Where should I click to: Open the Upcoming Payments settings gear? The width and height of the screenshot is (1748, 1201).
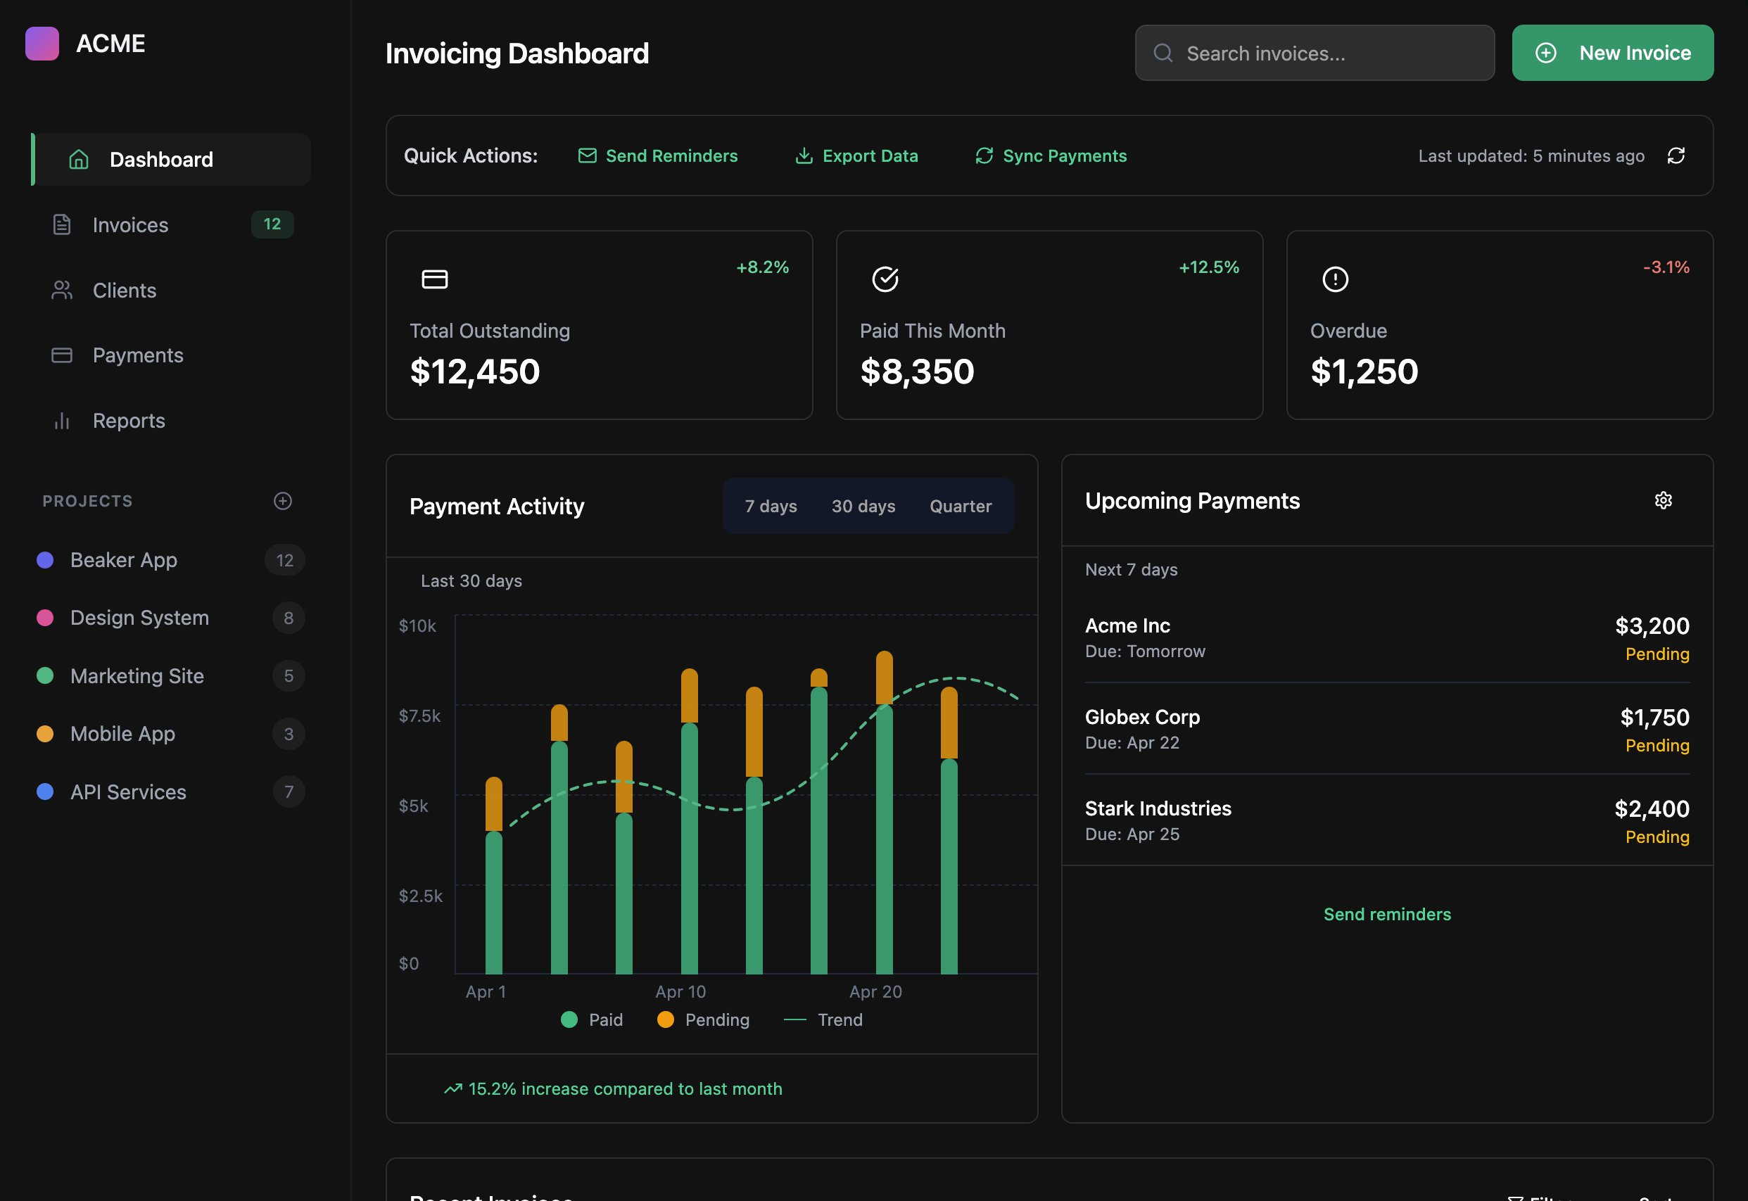pos(1664,500)
